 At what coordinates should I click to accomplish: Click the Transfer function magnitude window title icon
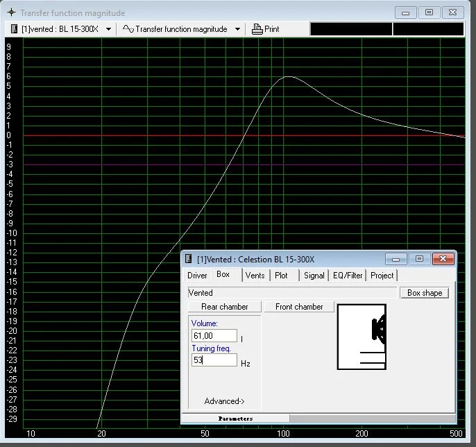point(11,12)
